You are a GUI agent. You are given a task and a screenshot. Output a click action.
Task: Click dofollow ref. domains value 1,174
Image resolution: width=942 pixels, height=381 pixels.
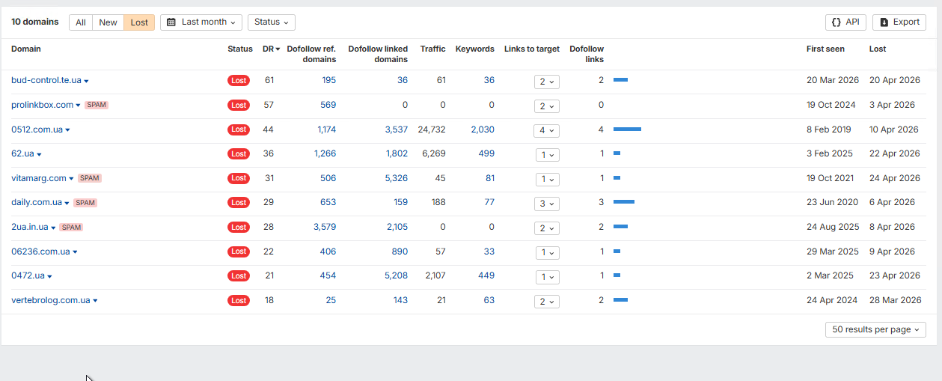point(327,129)
